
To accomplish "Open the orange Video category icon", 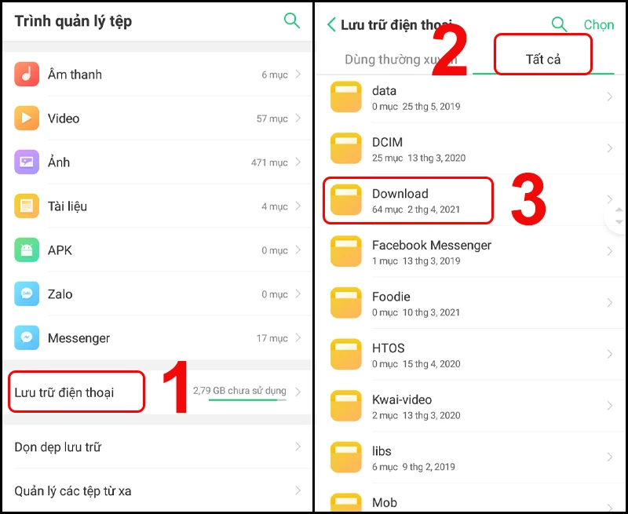I will click(27, 118).
